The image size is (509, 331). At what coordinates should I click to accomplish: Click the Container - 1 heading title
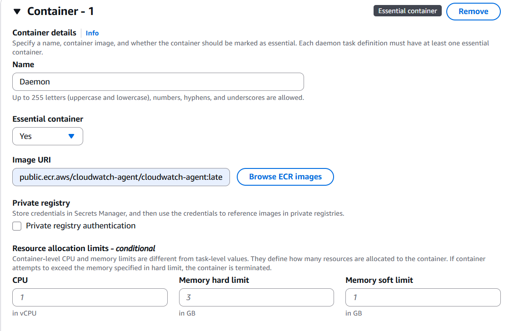click(x=60, y=11)
